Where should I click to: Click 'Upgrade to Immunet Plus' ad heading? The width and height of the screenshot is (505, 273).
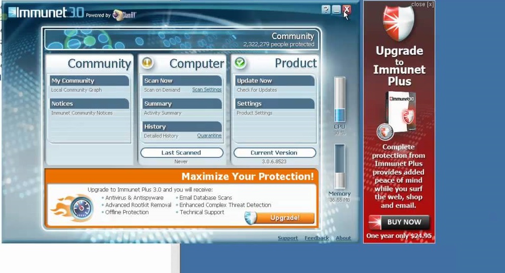coord(399,66)
